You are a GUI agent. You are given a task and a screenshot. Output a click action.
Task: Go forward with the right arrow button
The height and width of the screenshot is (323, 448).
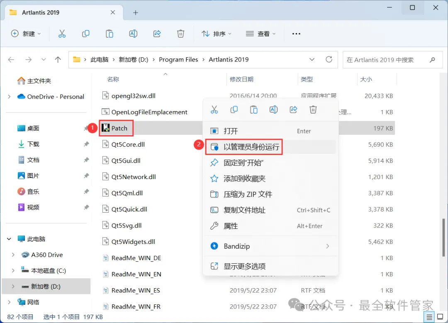[x=28, y=60]
